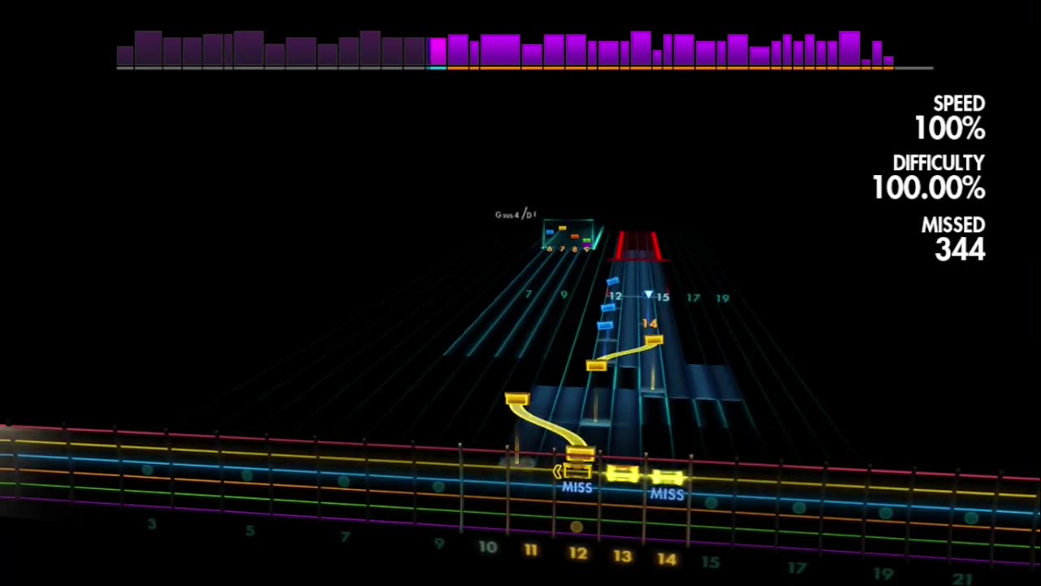Image resolution: width=1041 pixels, height=586 pixels.
Task: Click highlighted fretboard number 12
Action: [577, 553]
